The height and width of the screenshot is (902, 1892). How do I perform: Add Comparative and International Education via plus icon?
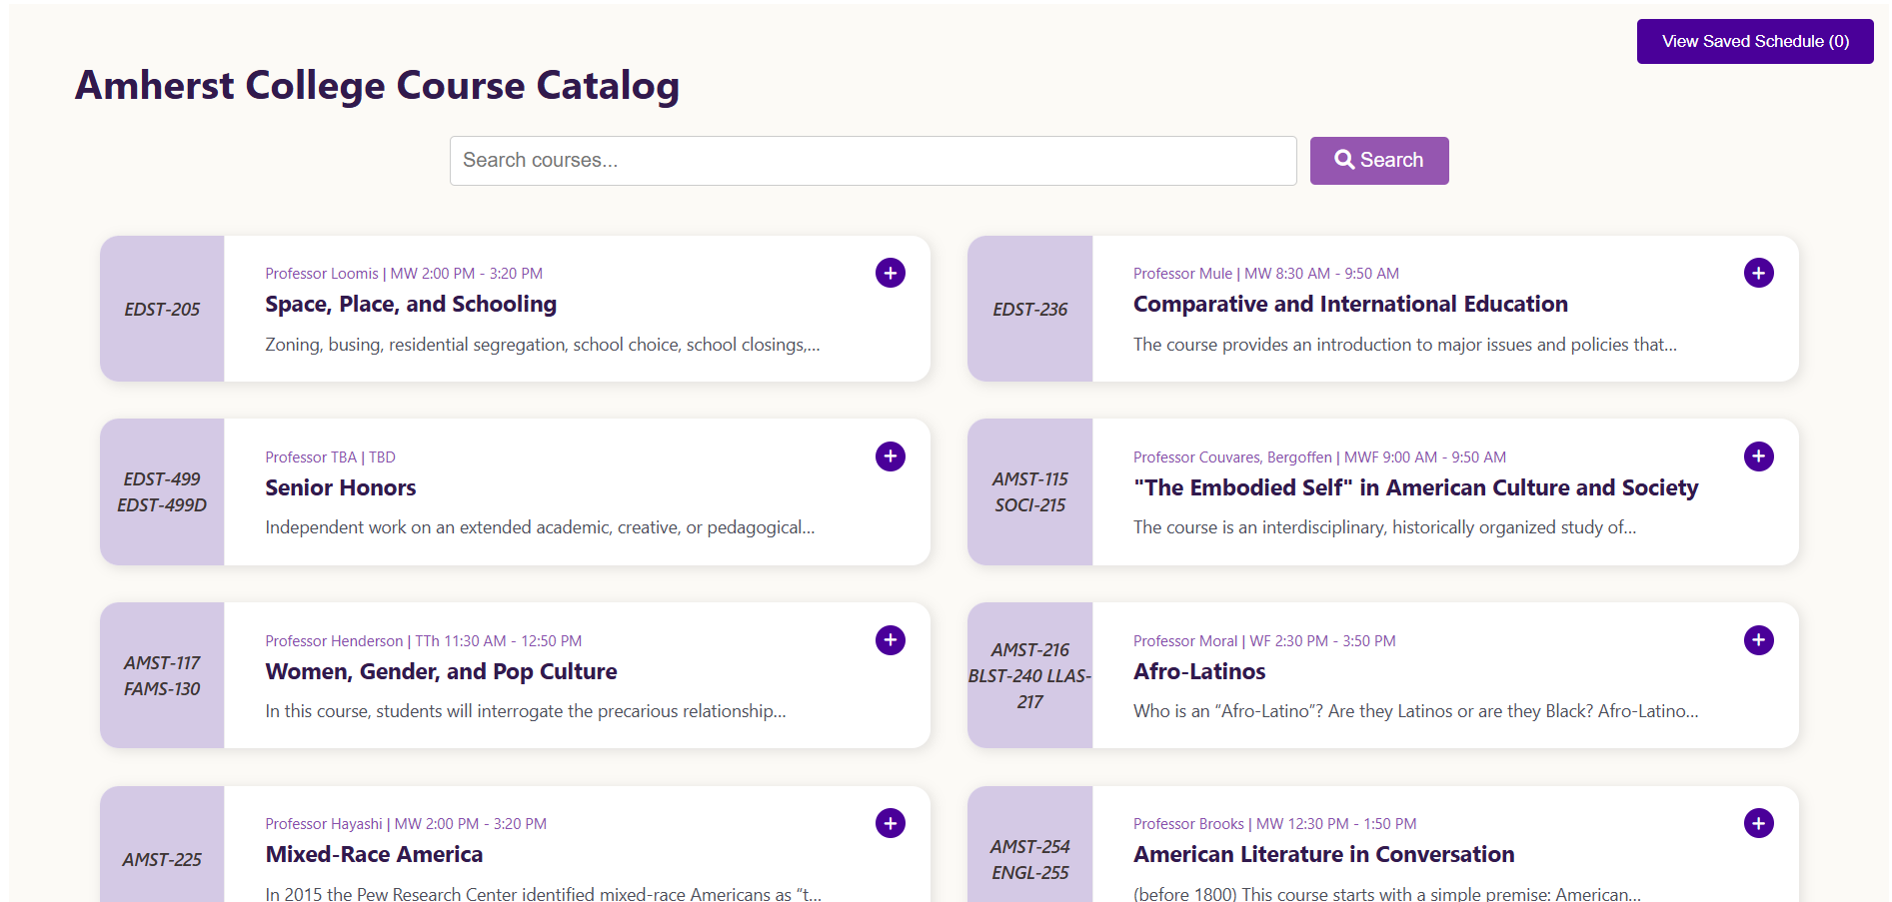(1758, 273)
